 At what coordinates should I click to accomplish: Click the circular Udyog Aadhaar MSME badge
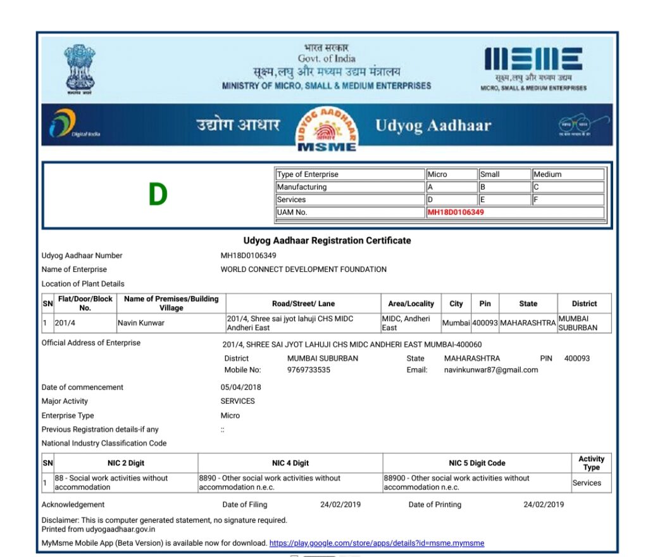(327, 127)
